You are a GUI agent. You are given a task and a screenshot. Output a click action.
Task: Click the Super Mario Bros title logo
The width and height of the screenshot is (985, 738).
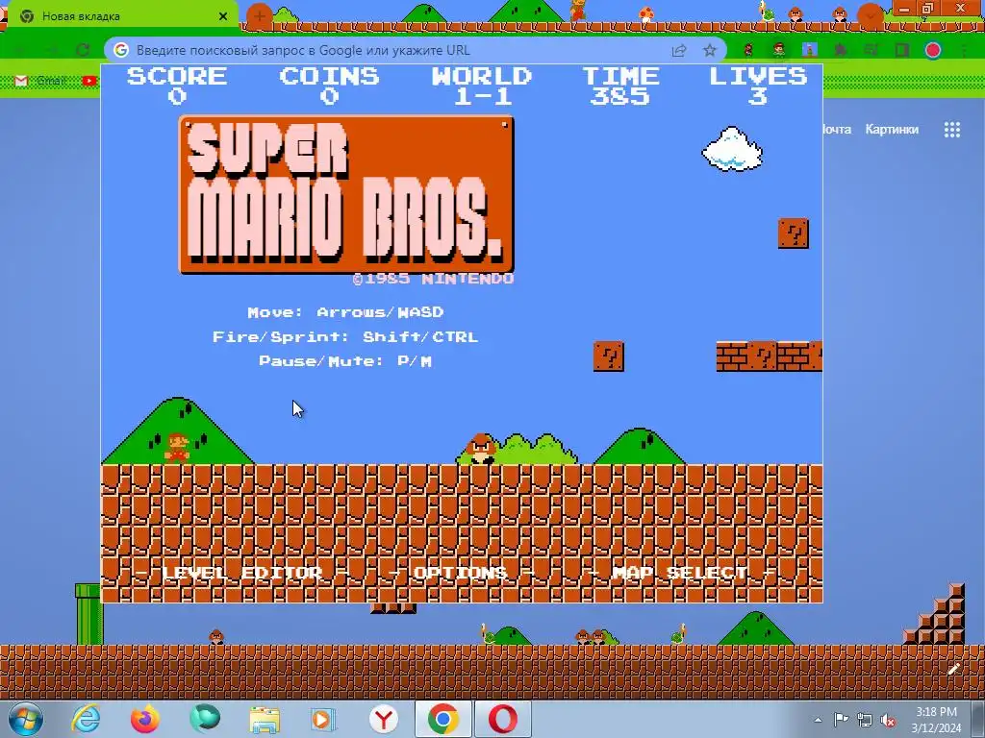346,194
